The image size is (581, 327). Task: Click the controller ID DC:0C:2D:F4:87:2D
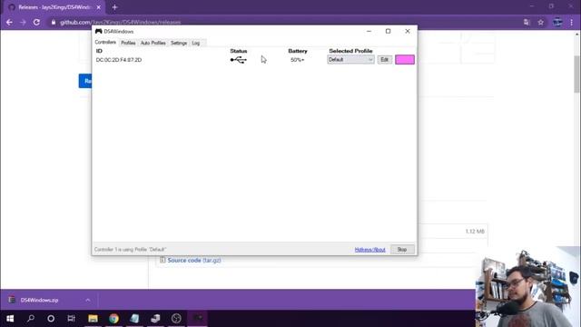pyautogui.click(x=119, y=60)
